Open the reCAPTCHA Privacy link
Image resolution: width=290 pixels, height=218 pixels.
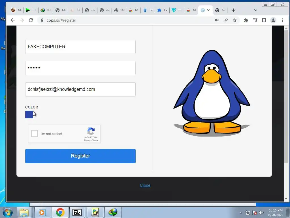coord(87,140)
